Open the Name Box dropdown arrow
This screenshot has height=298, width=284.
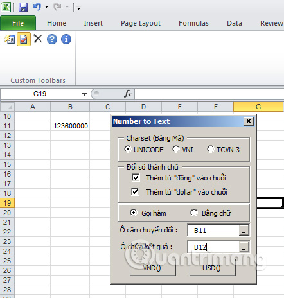(84, 94)
